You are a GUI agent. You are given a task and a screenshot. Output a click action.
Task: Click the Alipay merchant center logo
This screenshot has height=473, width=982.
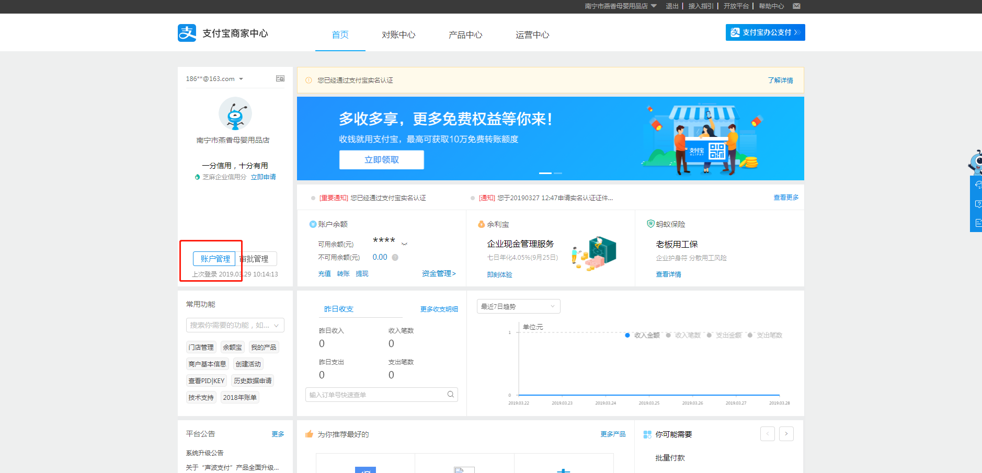pos(223,33)
